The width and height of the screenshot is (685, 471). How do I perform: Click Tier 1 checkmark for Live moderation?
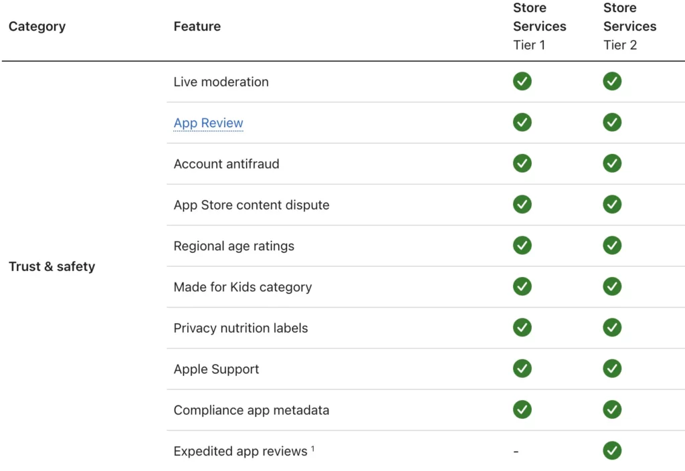(x=522, y=82)
